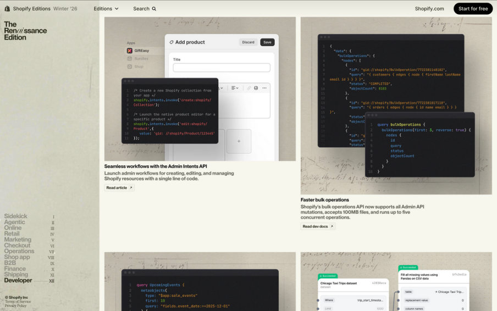The width and height of the screenshot is (497, 311).
Task: Expand the text alignment dropdown
Action: tap(235, 88)
